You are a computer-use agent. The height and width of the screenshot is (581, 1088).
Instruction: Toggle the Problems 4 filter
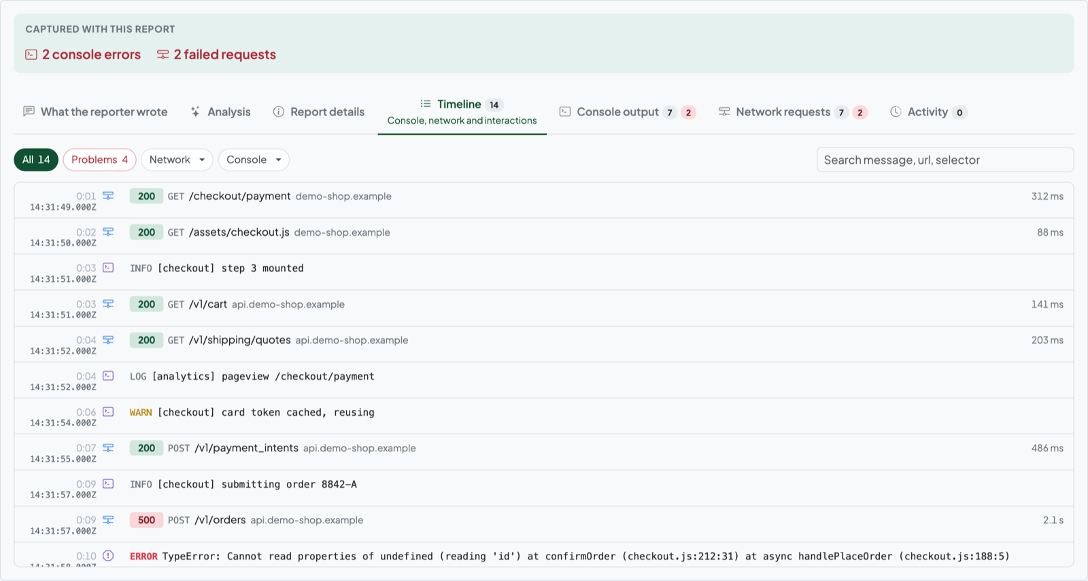point(100,160)
